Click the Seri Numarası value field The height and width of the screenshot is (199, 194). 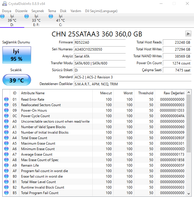point(99,49)
